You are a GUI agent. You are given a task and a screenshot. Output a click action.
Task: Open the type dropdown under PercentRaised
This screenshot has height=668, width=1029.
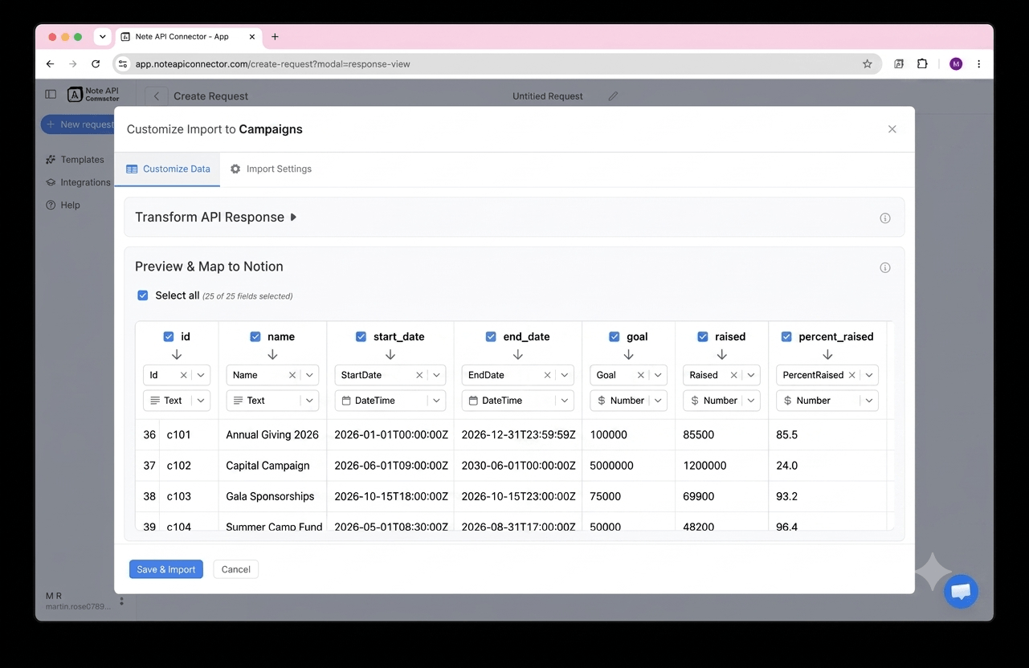pos(827,401)
